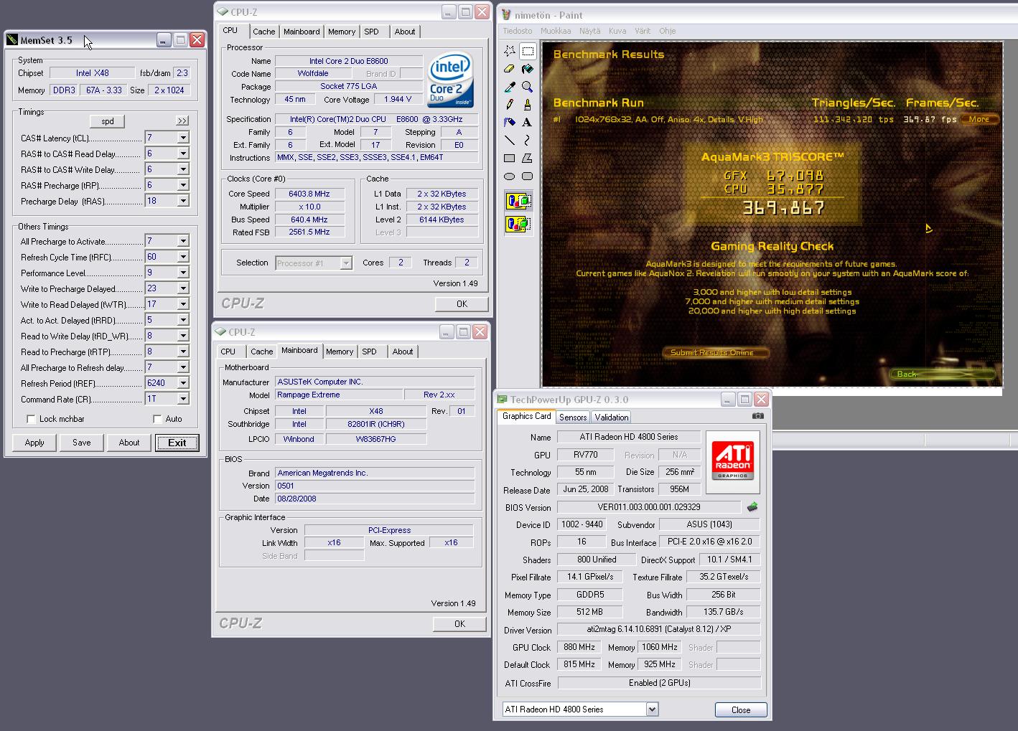This screenshot has width=1018, height=731.
Task: Open Command Rate (CR) dropdown
Action: coord(183,399)
